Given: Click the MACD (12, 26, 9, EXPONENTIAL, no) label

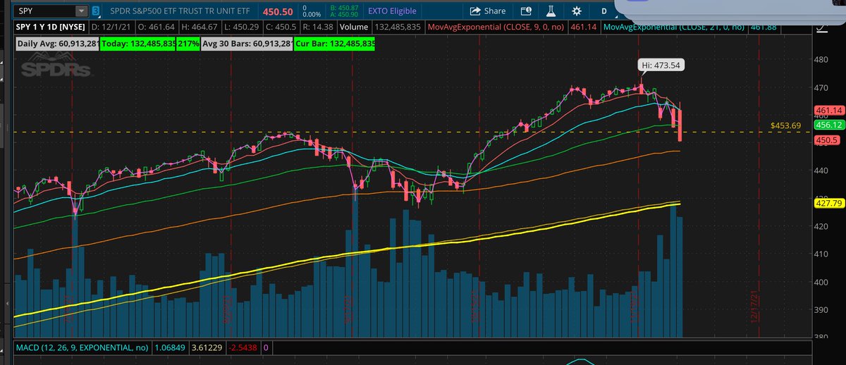Looking at the screenshot, I should 82,347.
